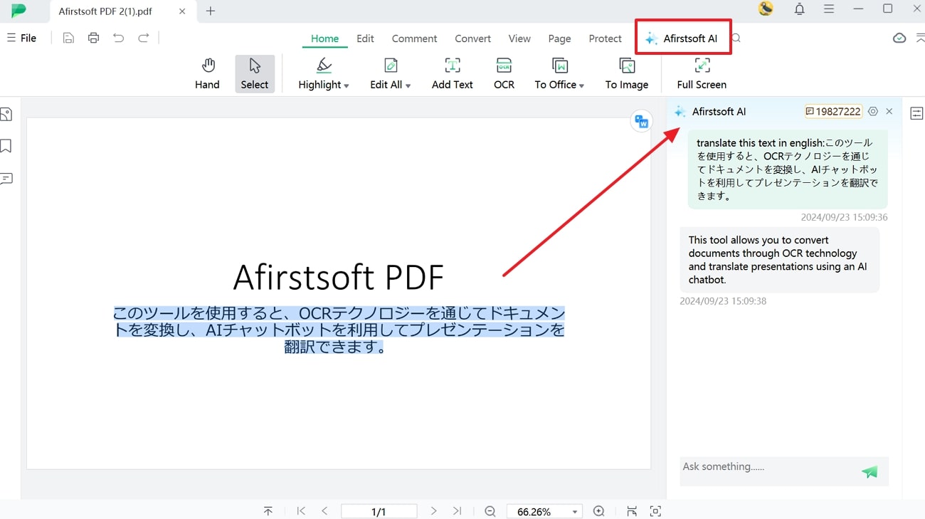Open the Protect tab
This screenshot has width=925, height=519.
pos(606,38)
